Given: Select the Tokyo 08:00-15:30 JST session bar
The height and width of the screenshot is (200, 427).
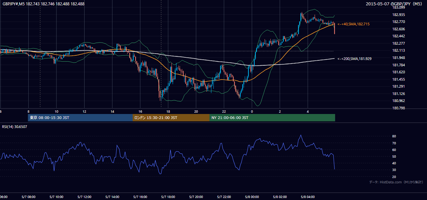Looking at the screenshot, I should [x=80, y=118].
